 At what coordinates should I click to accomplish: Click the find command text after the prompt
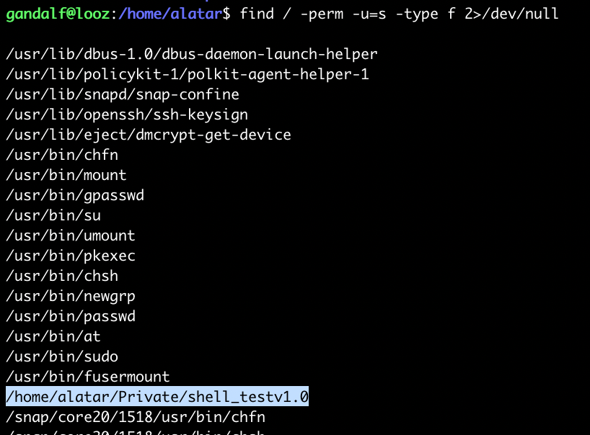pos(399,14)
